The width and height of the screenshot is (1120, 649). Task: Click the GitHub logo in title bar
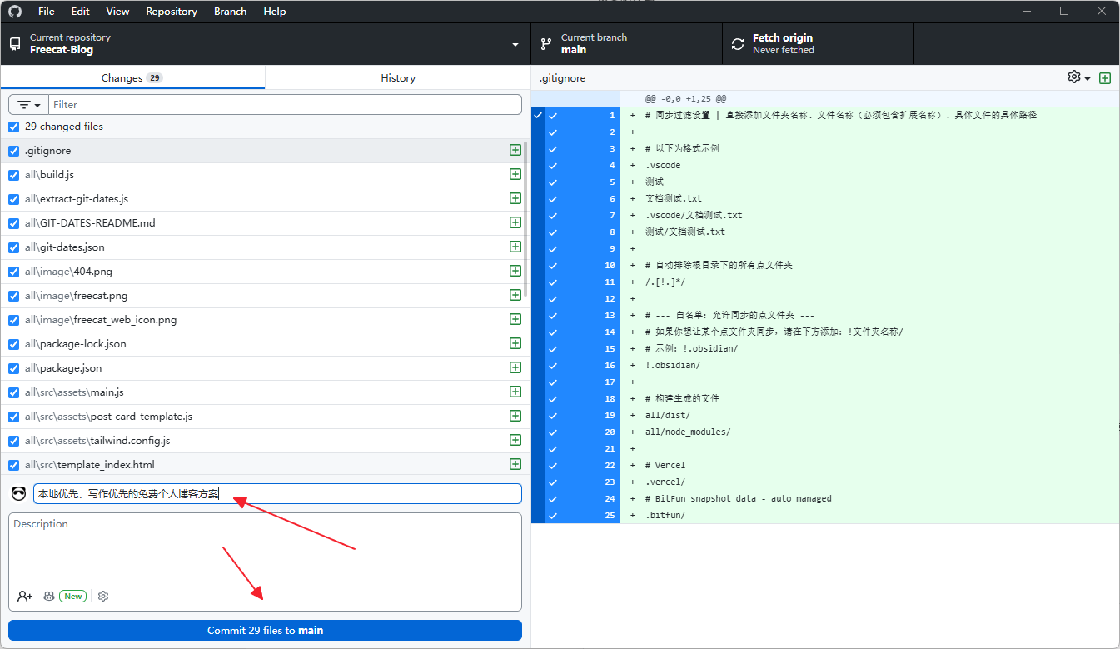pos(15,12)
